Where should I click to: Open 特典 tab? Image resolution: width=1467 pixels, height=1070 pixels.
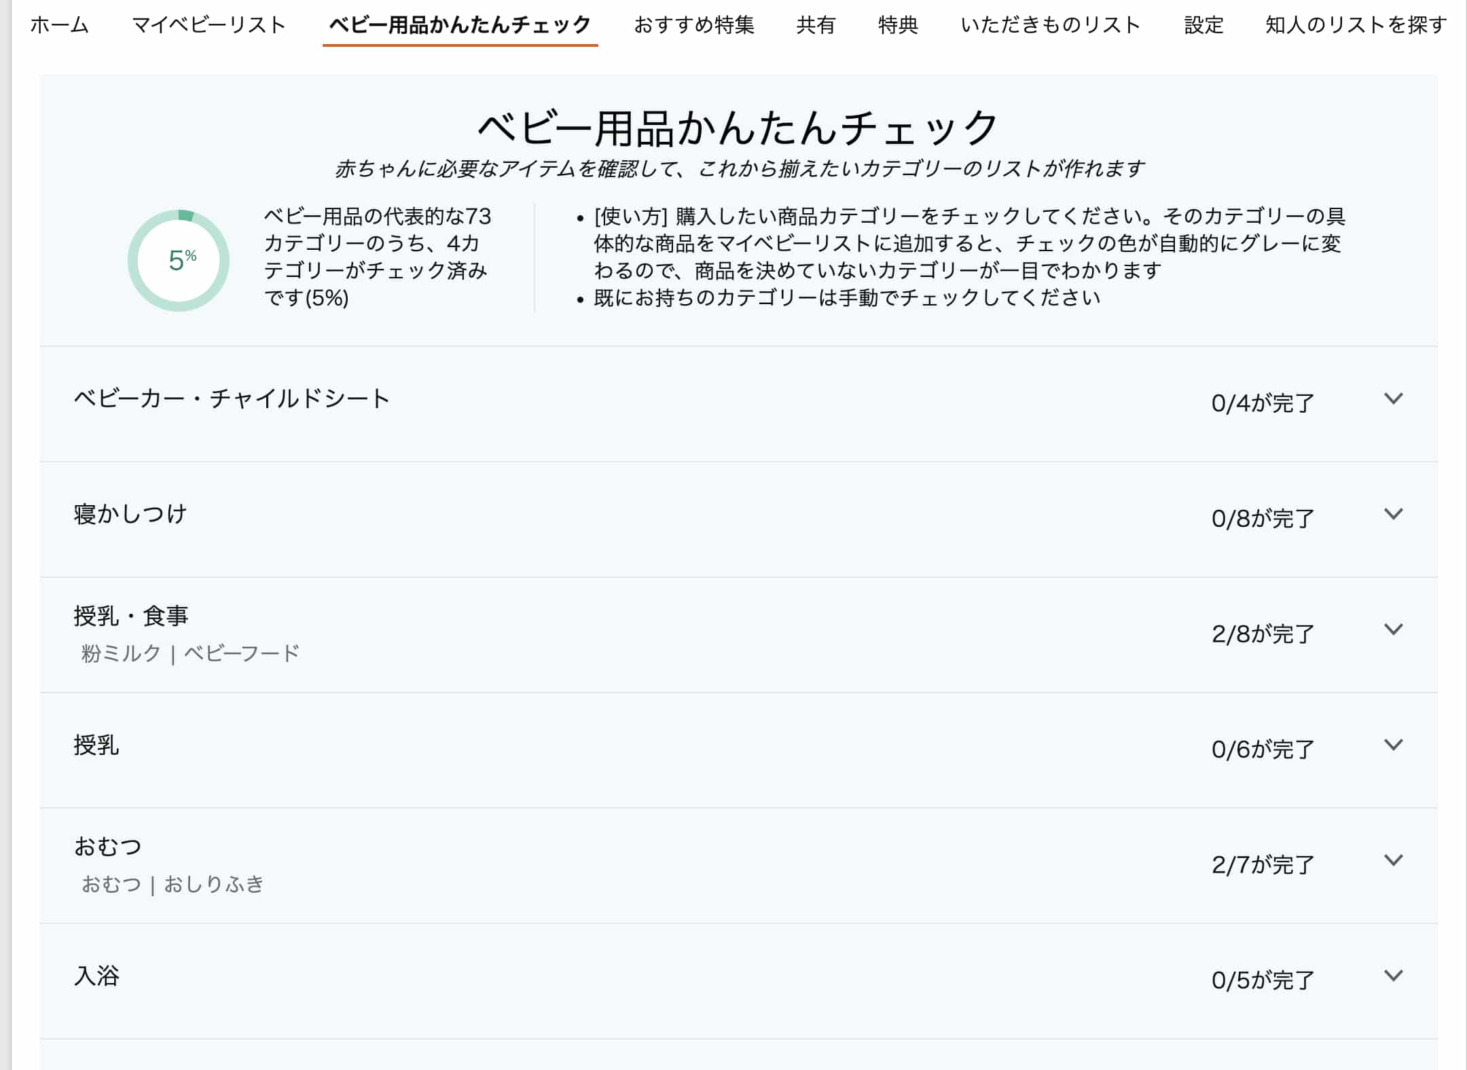(x=898, y=25)
